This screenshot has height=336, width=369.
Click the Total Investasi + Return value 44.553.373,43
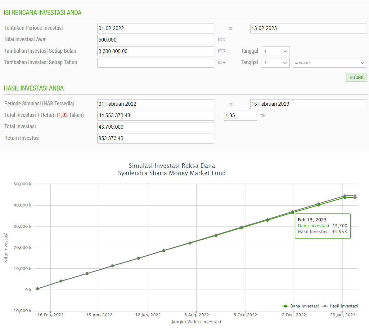(155, 116)
